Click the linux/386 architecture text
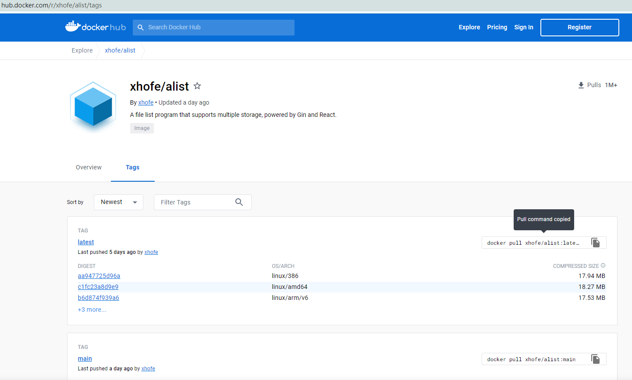632x380 pixels. point(285,276)
